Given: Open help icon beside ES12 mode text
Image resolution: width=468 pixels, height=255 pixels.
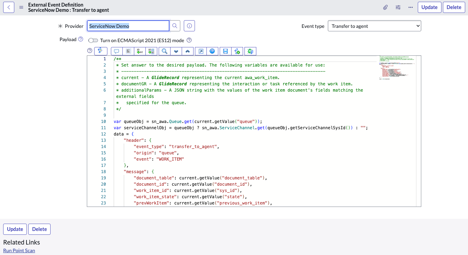Looking at the screenshot, I should (189, 40).
